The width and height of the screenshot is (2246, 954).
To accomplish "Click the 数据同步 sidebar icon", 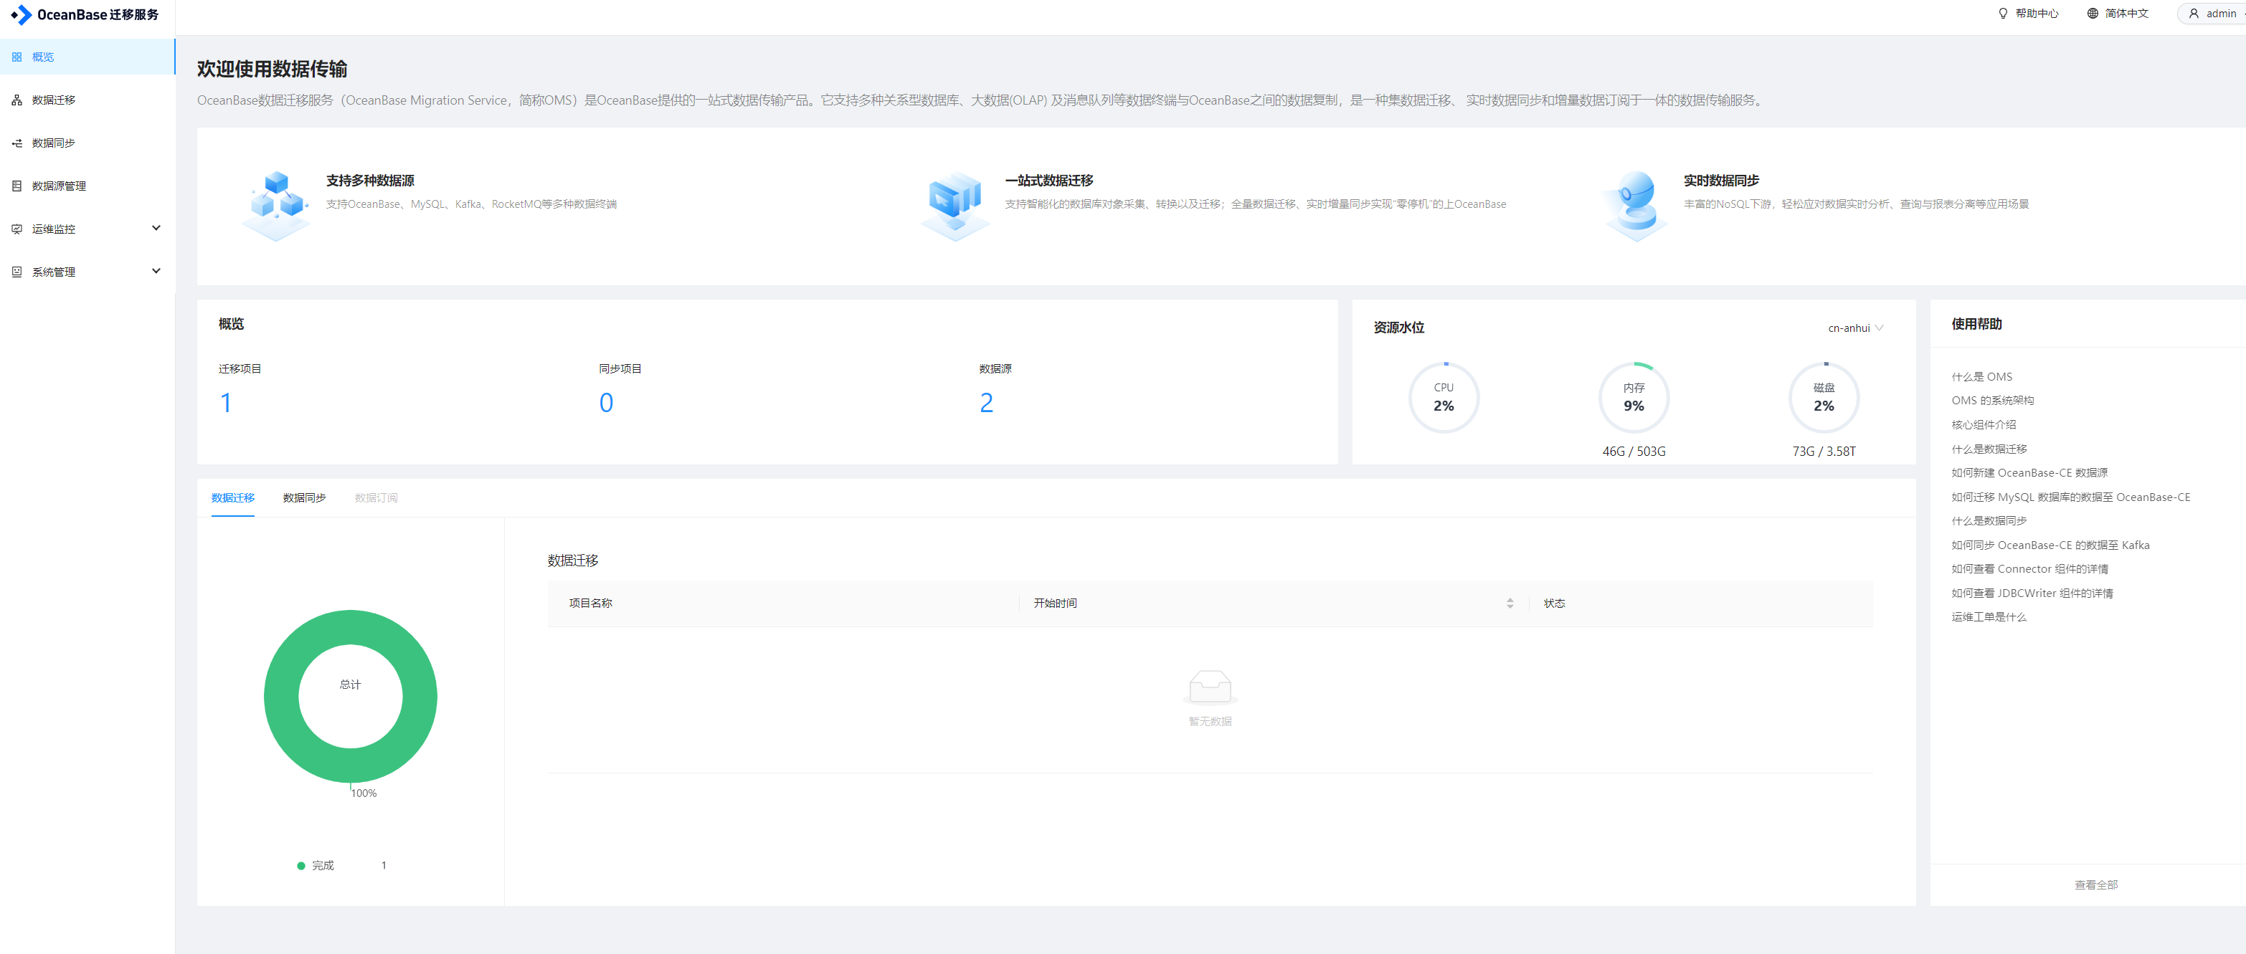I will pos(16,143).
